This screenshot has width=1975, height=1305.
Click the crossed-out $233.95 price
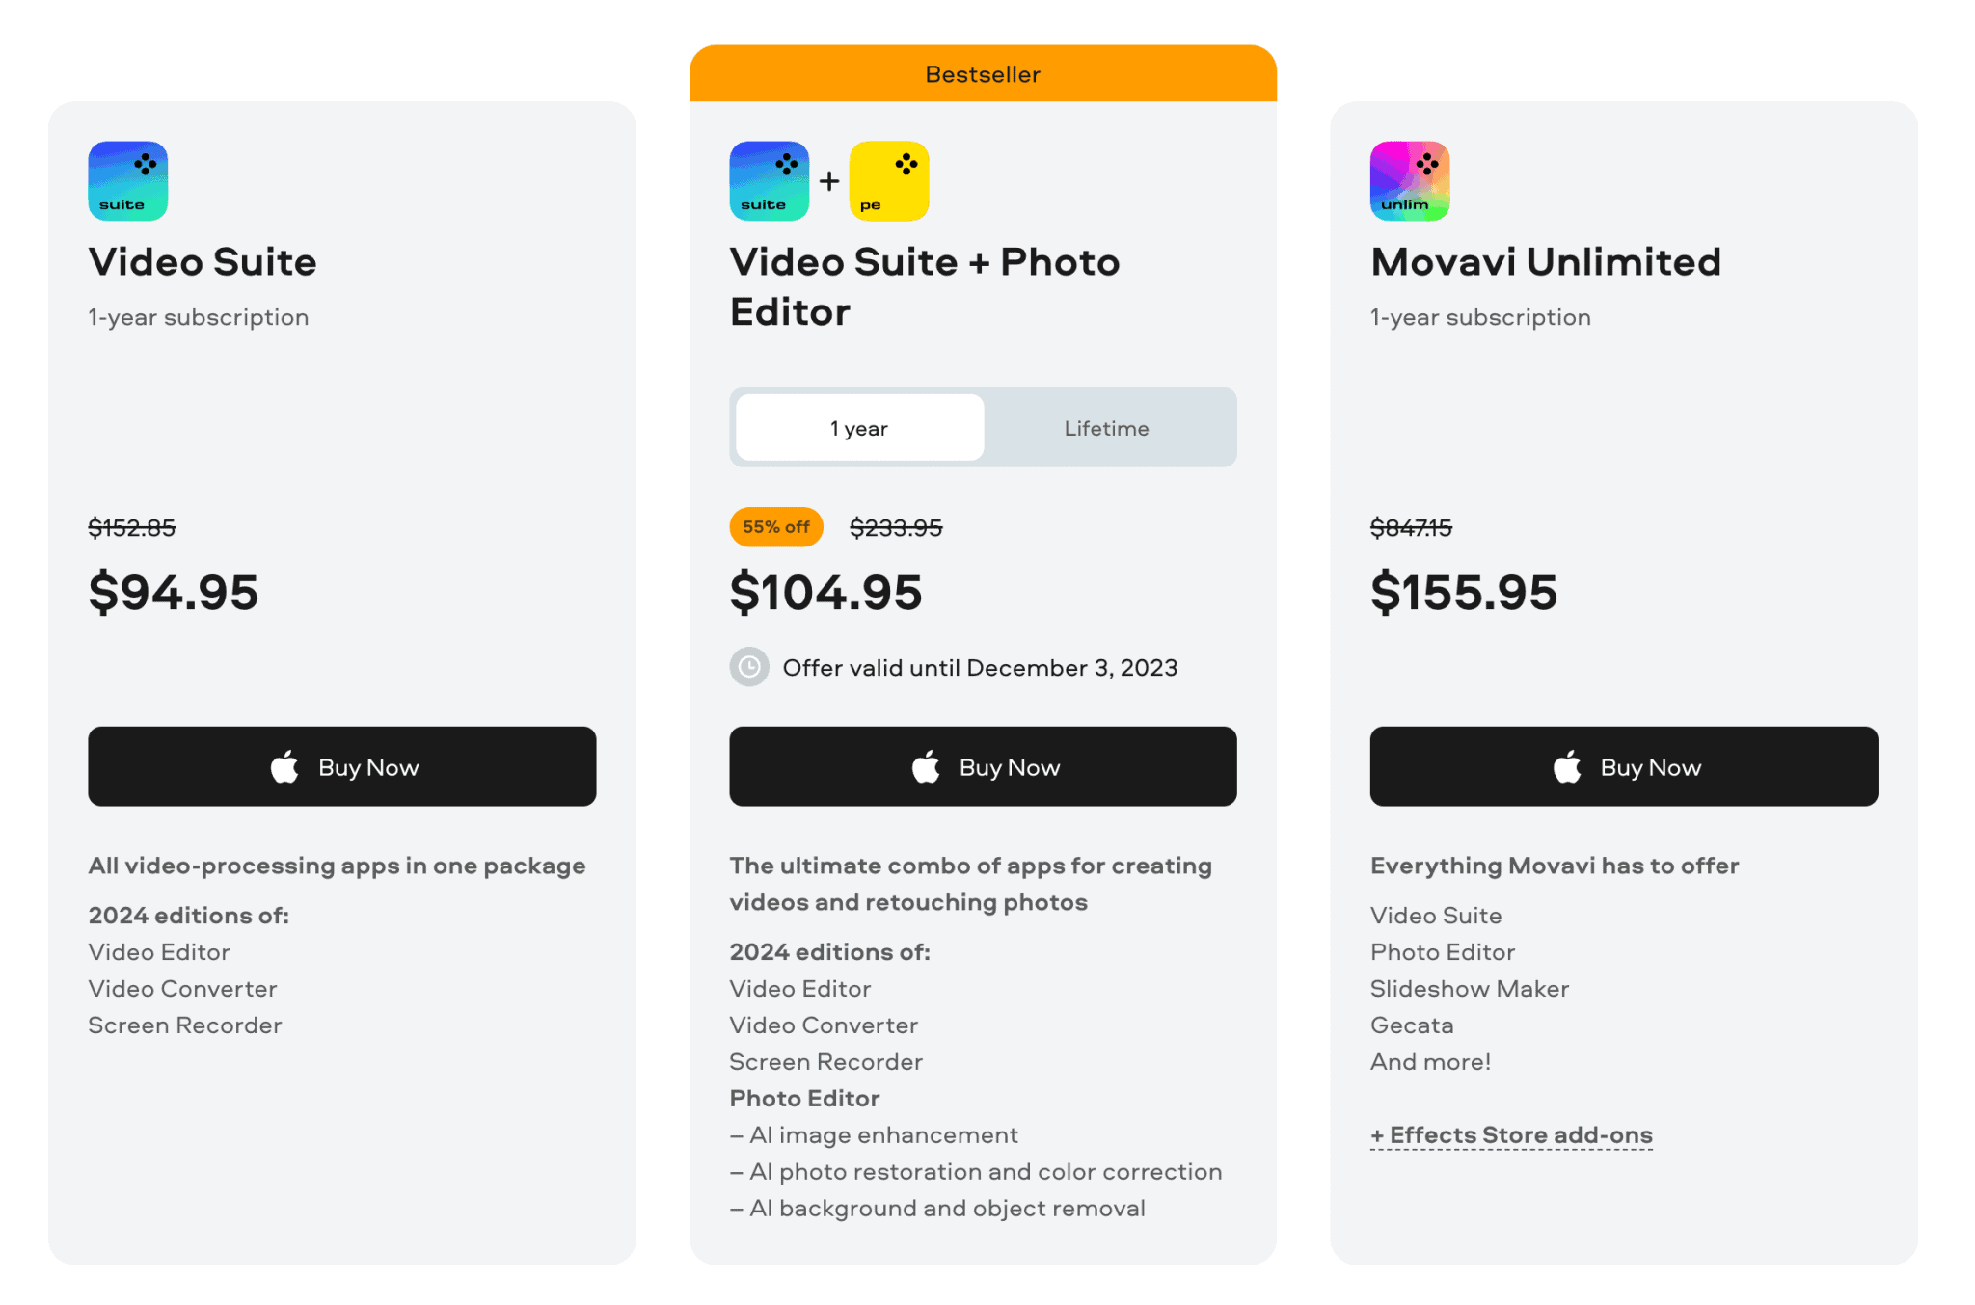(895, 527)
